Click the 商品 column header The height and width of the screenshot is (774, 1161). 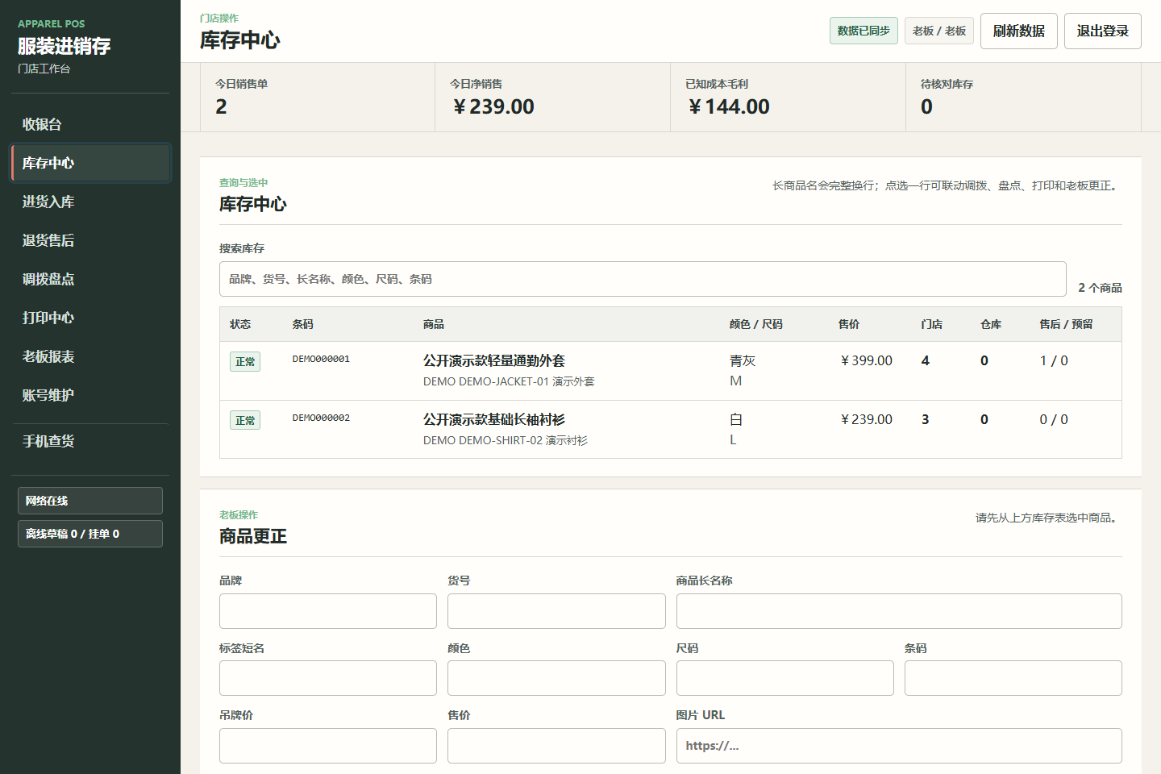coord(434,324)
